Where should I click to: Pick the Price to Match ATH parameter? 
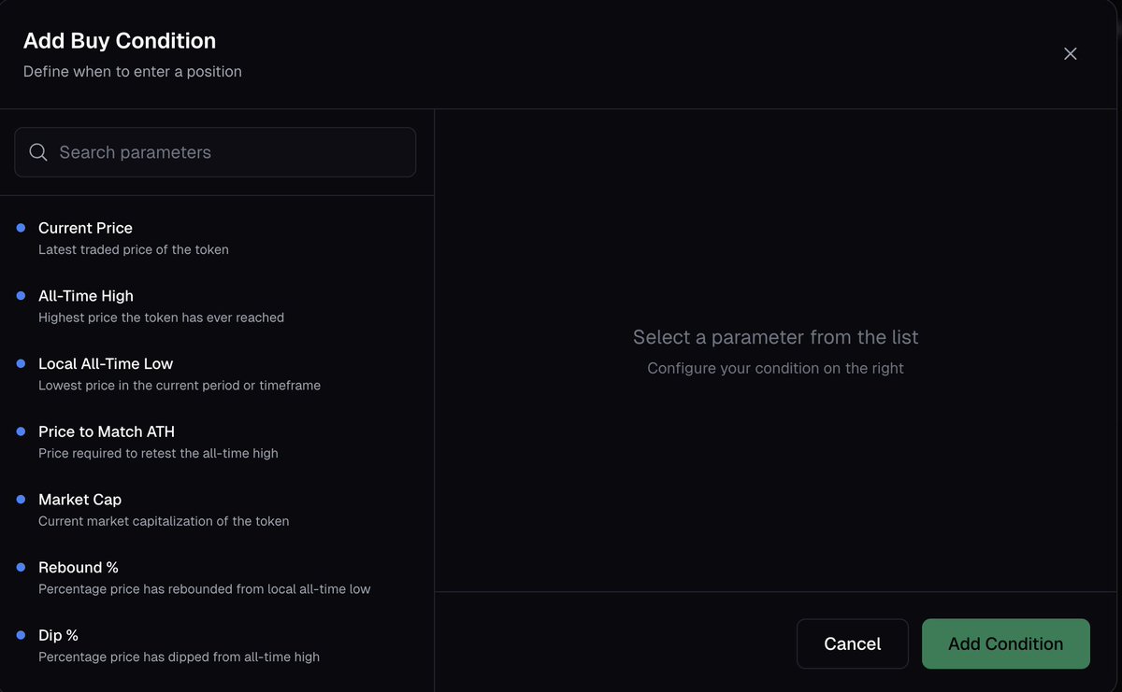217,442
